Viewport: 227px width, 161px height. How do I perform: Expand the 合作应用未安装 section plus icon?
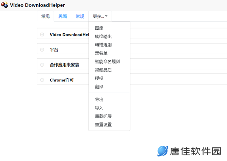[42, 65]
